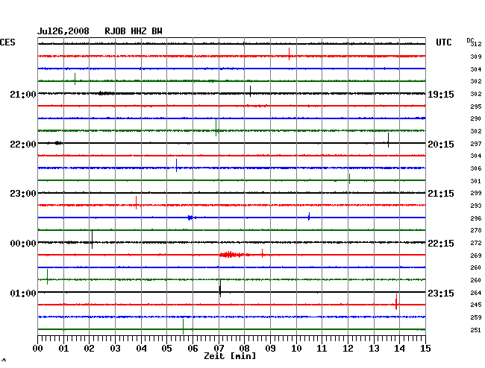This screenshot has width=485, height=368.
Task: Select DC value 312
Action: (476, 44)
